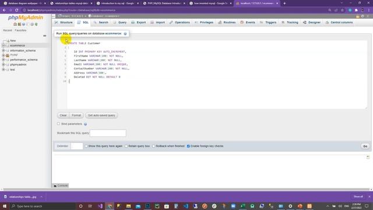The height and width of the screenshot is (210, 373).
Task: Open the Triggers tab
Action: pos(268,22)
